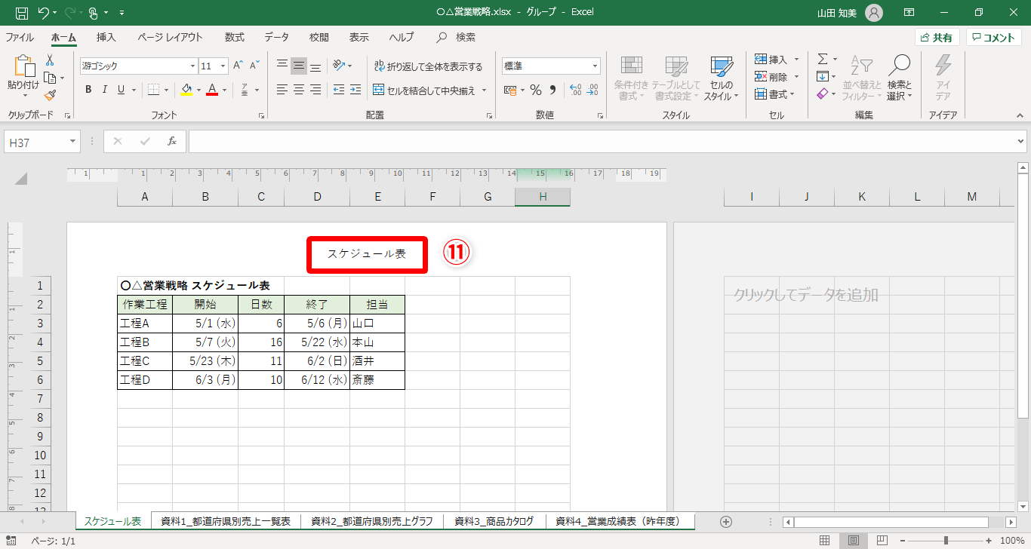This screenshot has height=549, width=1031.
Task: Toggle underline formatting
Action: coord(122,90)
